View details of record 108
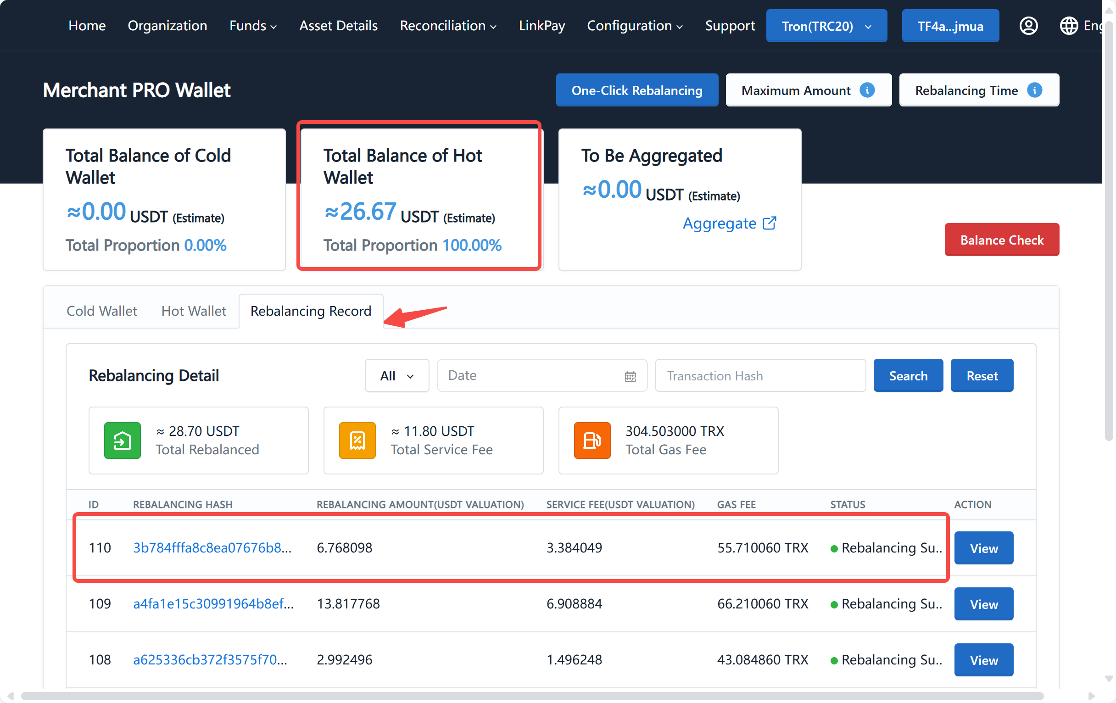This screenshot has width=1116, height=703. [983, 660]
